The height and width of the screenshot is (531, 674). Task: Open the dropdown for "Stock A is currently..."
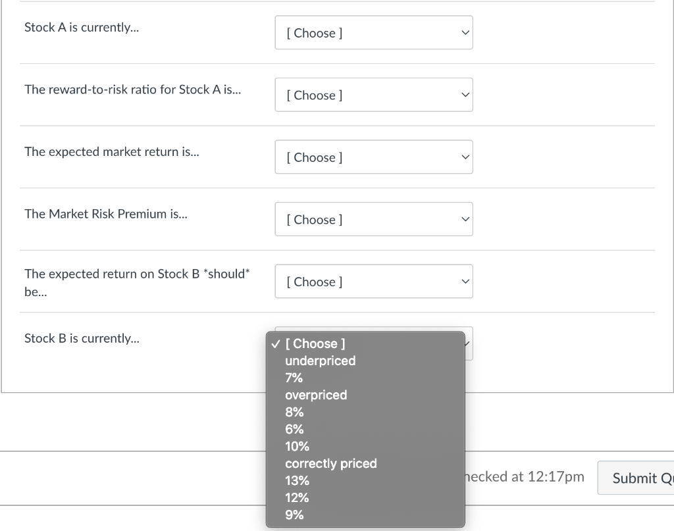point(373,32)
